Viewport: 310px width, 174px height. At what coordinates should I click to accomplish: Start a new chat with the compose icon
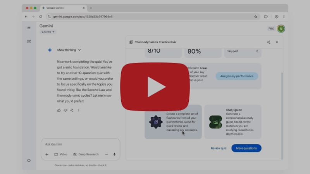point(29,41)
